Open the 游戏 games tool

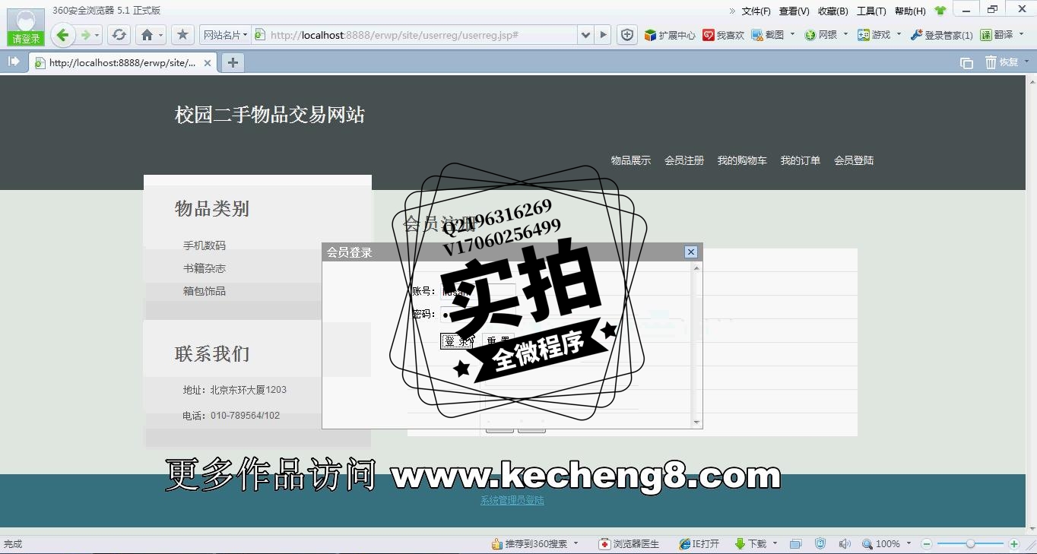874,35
